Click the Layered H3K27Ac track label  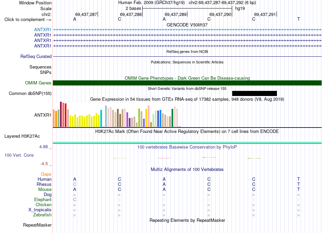pyautogui.click(x=22, y=136)
